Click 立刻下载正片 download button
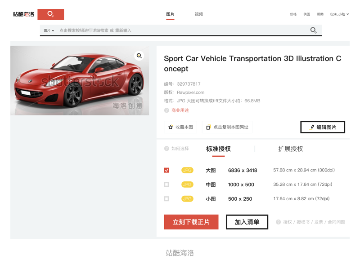This screenshot has height=268, width=360. pos(191,222)
